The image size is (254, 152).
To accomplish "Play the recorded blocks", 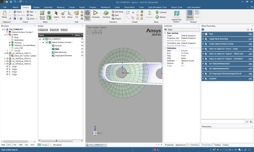I will click(252, 29).
